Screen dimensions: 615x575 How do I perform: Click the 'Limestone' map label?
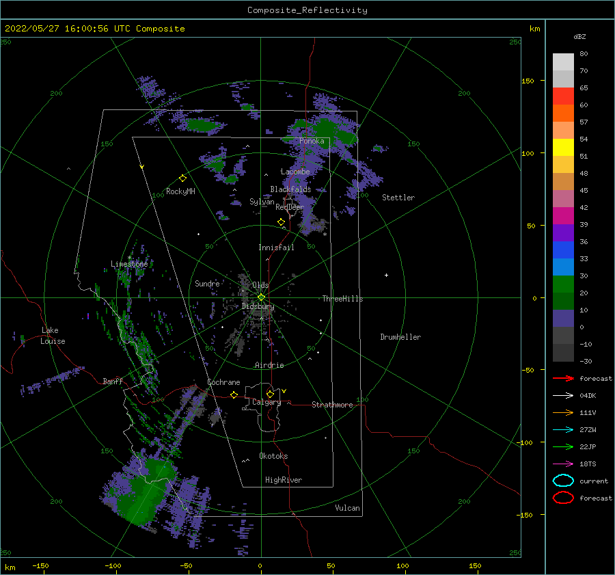129,264
